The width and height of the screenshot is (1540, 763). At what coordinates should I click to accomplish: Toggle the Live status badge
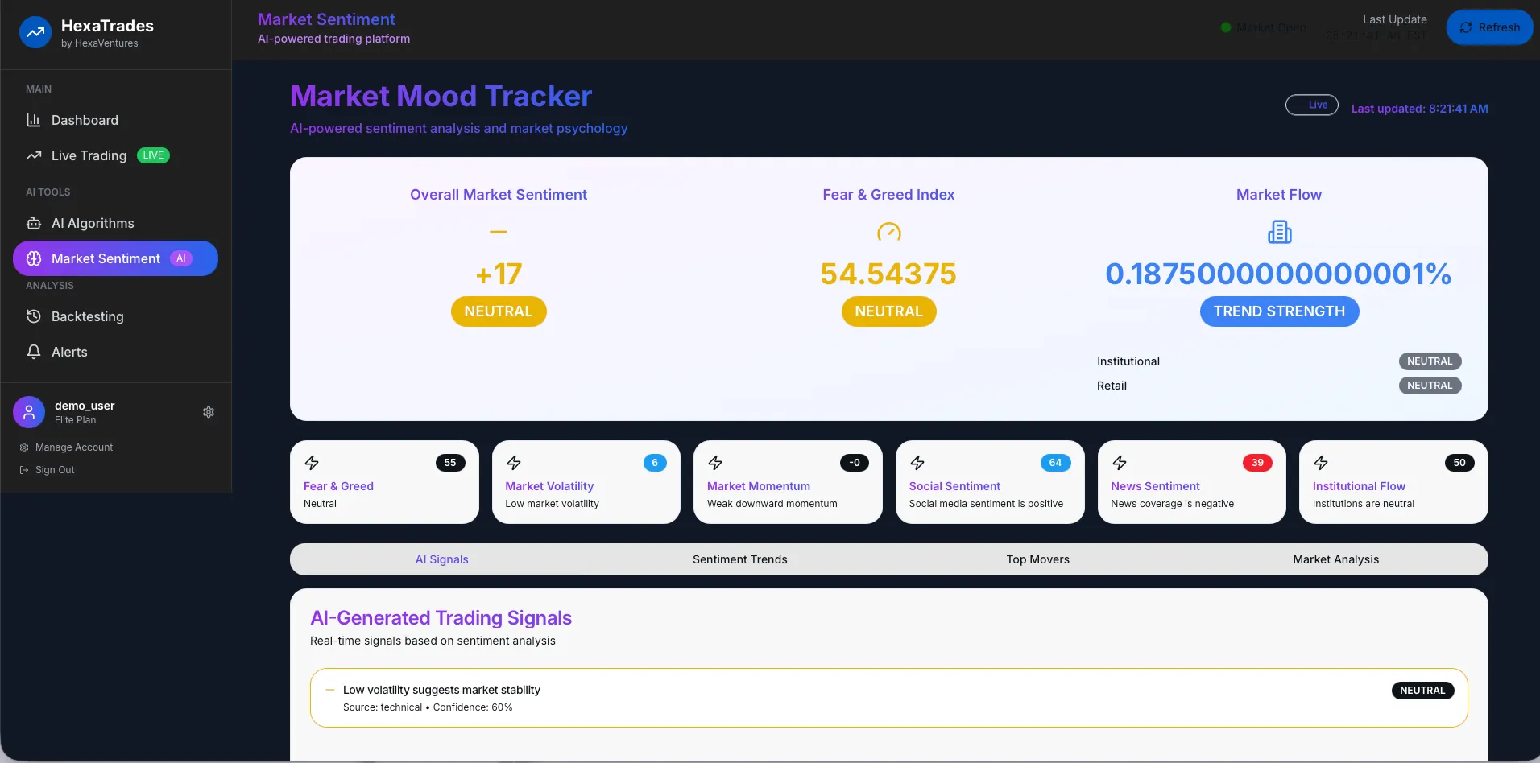pyautogui.click(x=1311, y=105)
